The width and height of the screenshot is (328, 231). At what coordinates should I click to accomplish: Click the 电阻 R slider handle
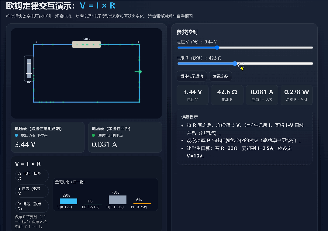coord(235,64)
